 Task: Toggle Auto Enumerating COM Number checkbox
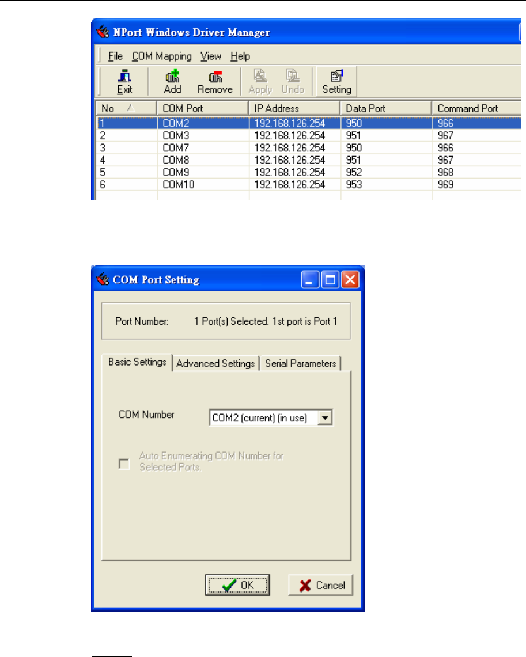click(124, 464)
